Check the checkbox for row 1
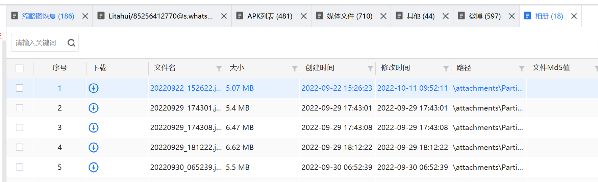598x182 pixels. point(20,88)
